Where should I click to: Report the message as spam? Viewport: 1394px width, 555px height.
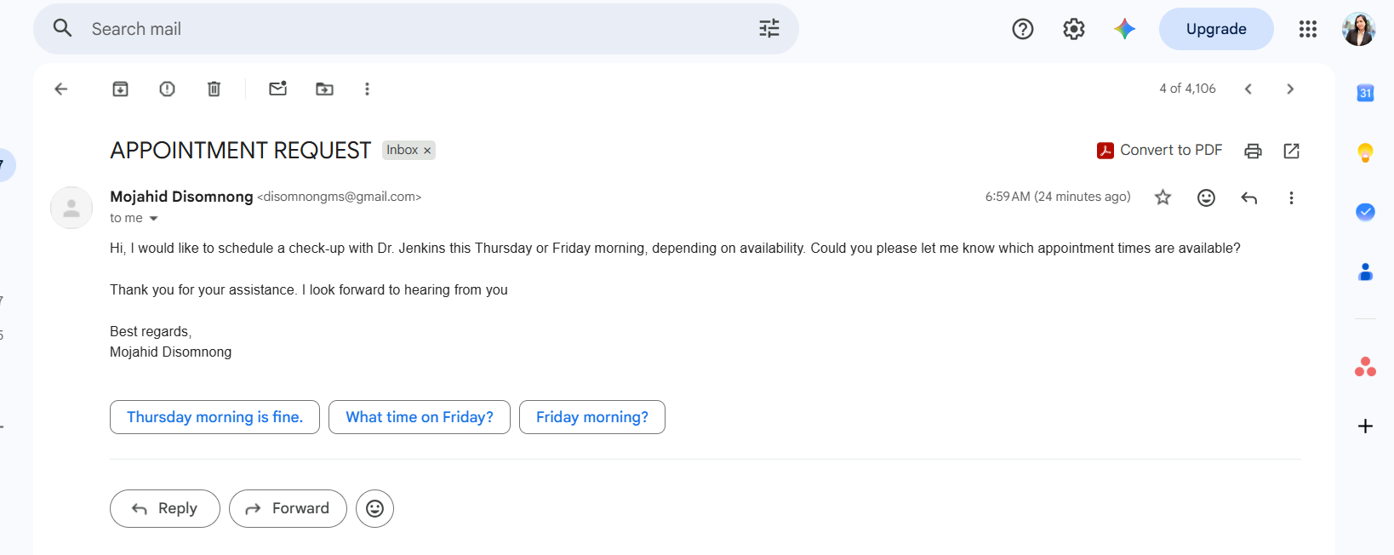tap(167, 89)
